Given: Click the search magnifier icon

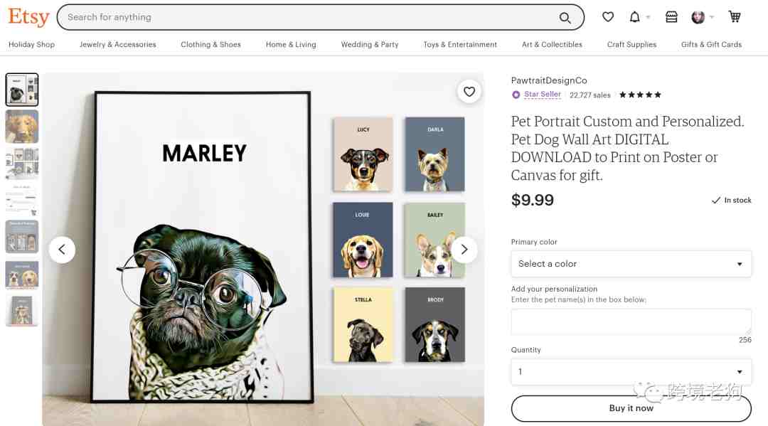Looking at the screenshot, I should (565, 18).
